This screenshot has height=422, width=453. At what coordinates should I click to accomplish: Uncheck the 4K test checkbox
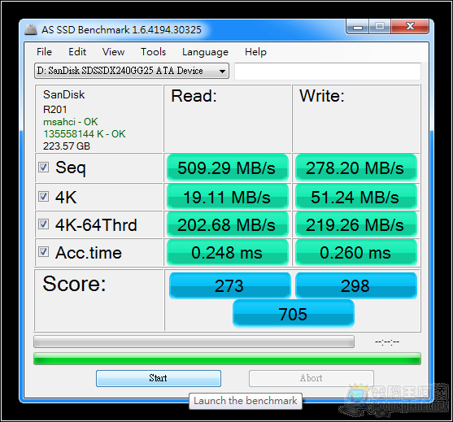[44, 197]
